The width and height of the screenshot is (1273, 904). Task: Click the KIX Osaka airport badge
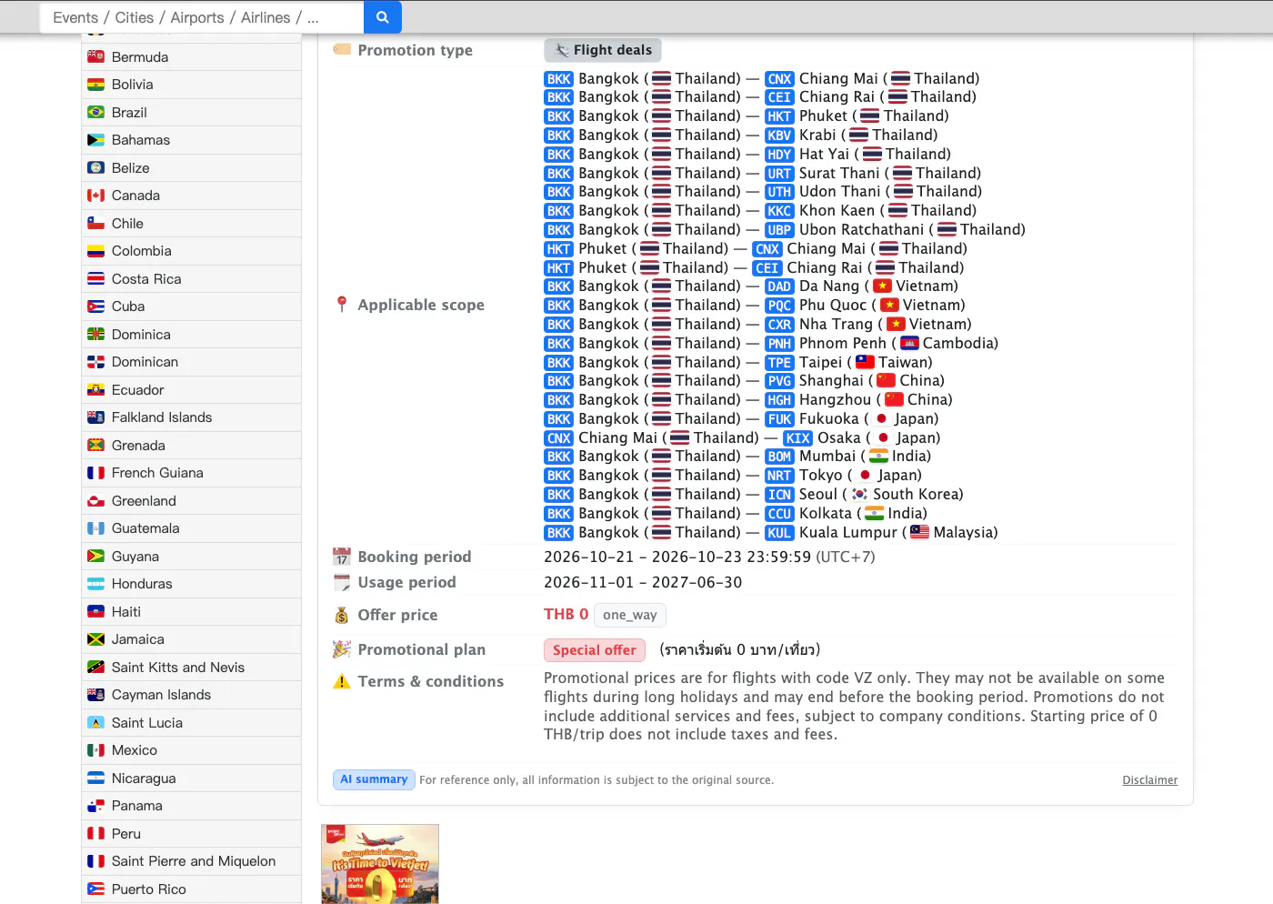pos(797,438)
